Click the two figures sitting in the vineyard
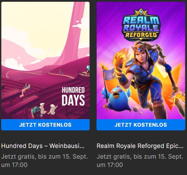The height and width of the screenshot is (175, 187). (x=48, y=109)
